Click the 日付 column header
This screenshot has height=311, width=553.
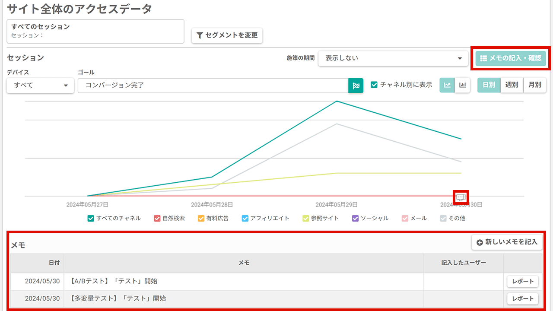coord(37,263)
